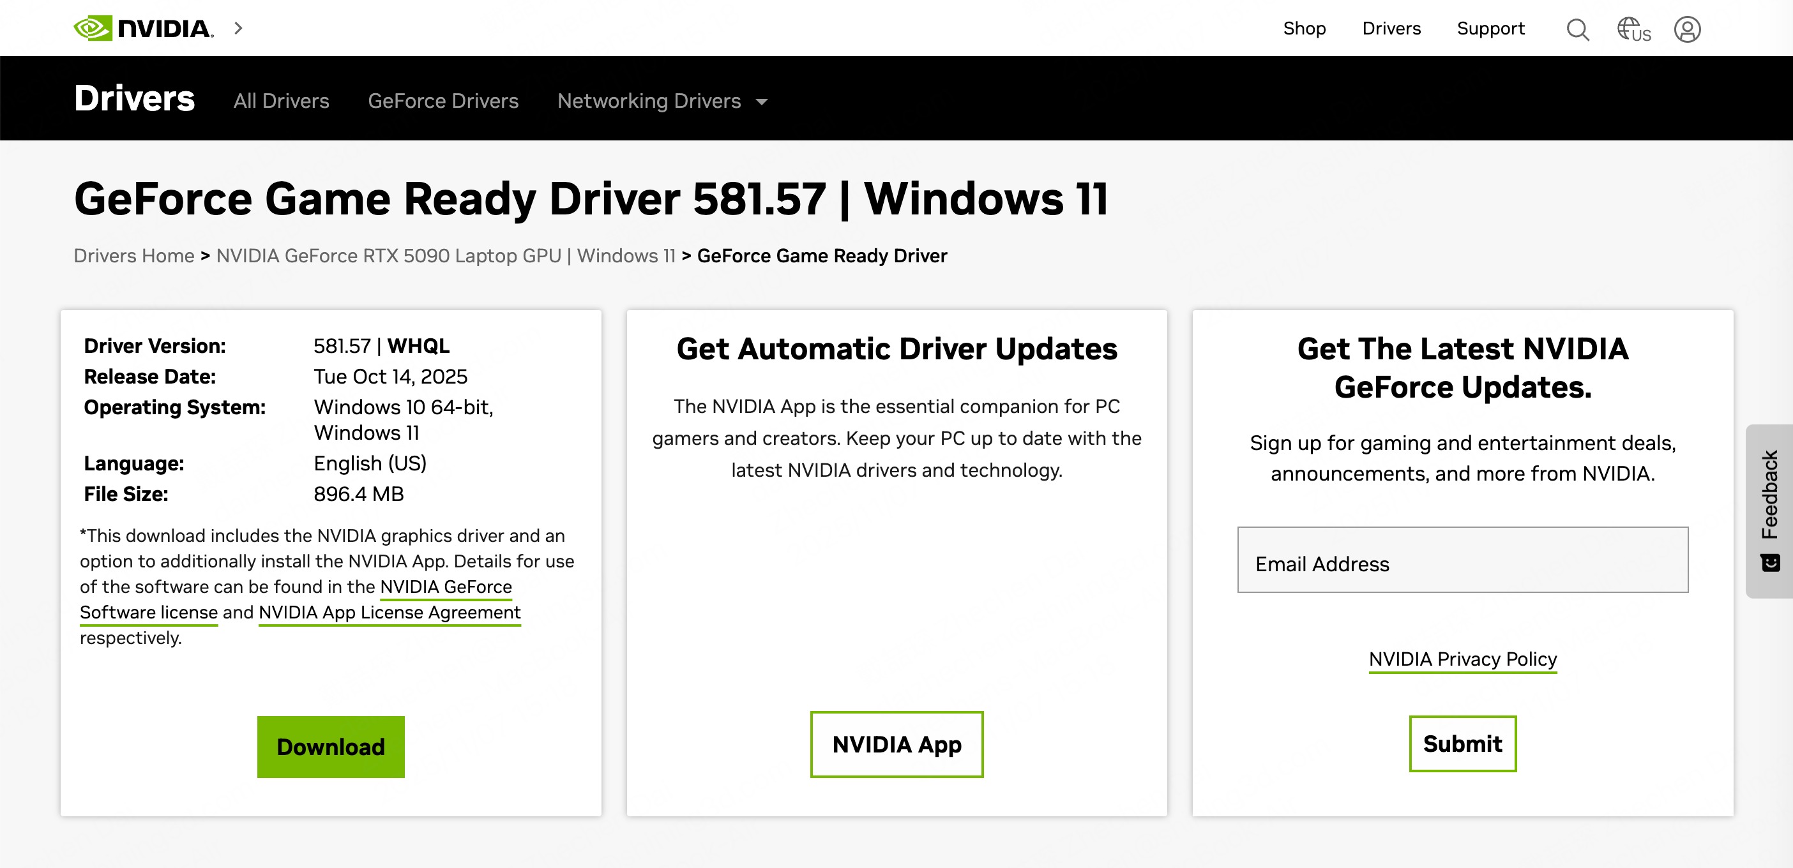1793x868 pixels.
Task: Click the NVIDIA App button
Action: pos(896,744)
